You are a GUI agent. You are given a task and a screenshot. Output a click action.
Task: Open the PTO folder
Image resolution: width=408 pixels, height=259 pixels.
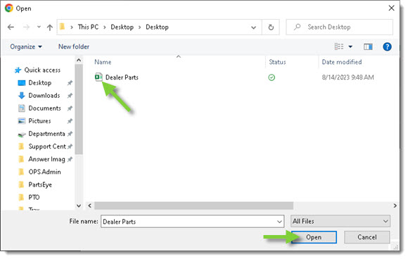(34, 198)
